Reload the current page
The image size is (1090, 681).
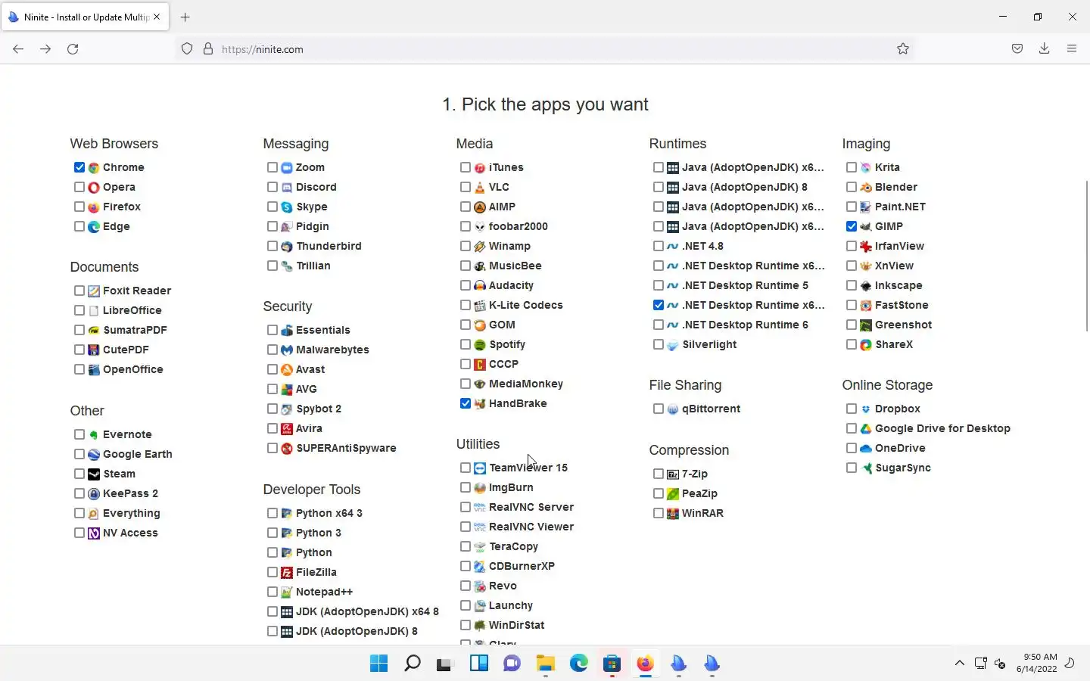coord(73,49)
